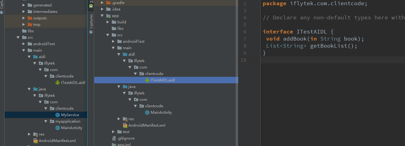Click editor line number 10
Screen dimensions: 405x146
tap(243, 60)
